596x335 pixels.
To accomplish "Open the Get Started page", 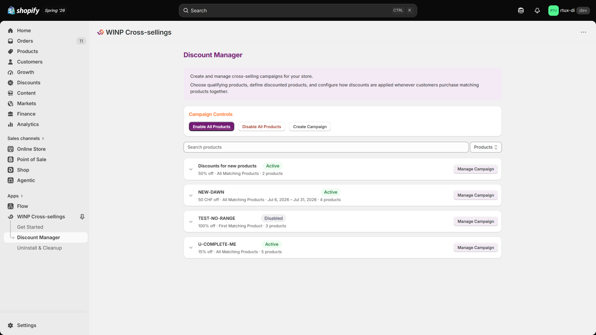I will pos(30,227).
